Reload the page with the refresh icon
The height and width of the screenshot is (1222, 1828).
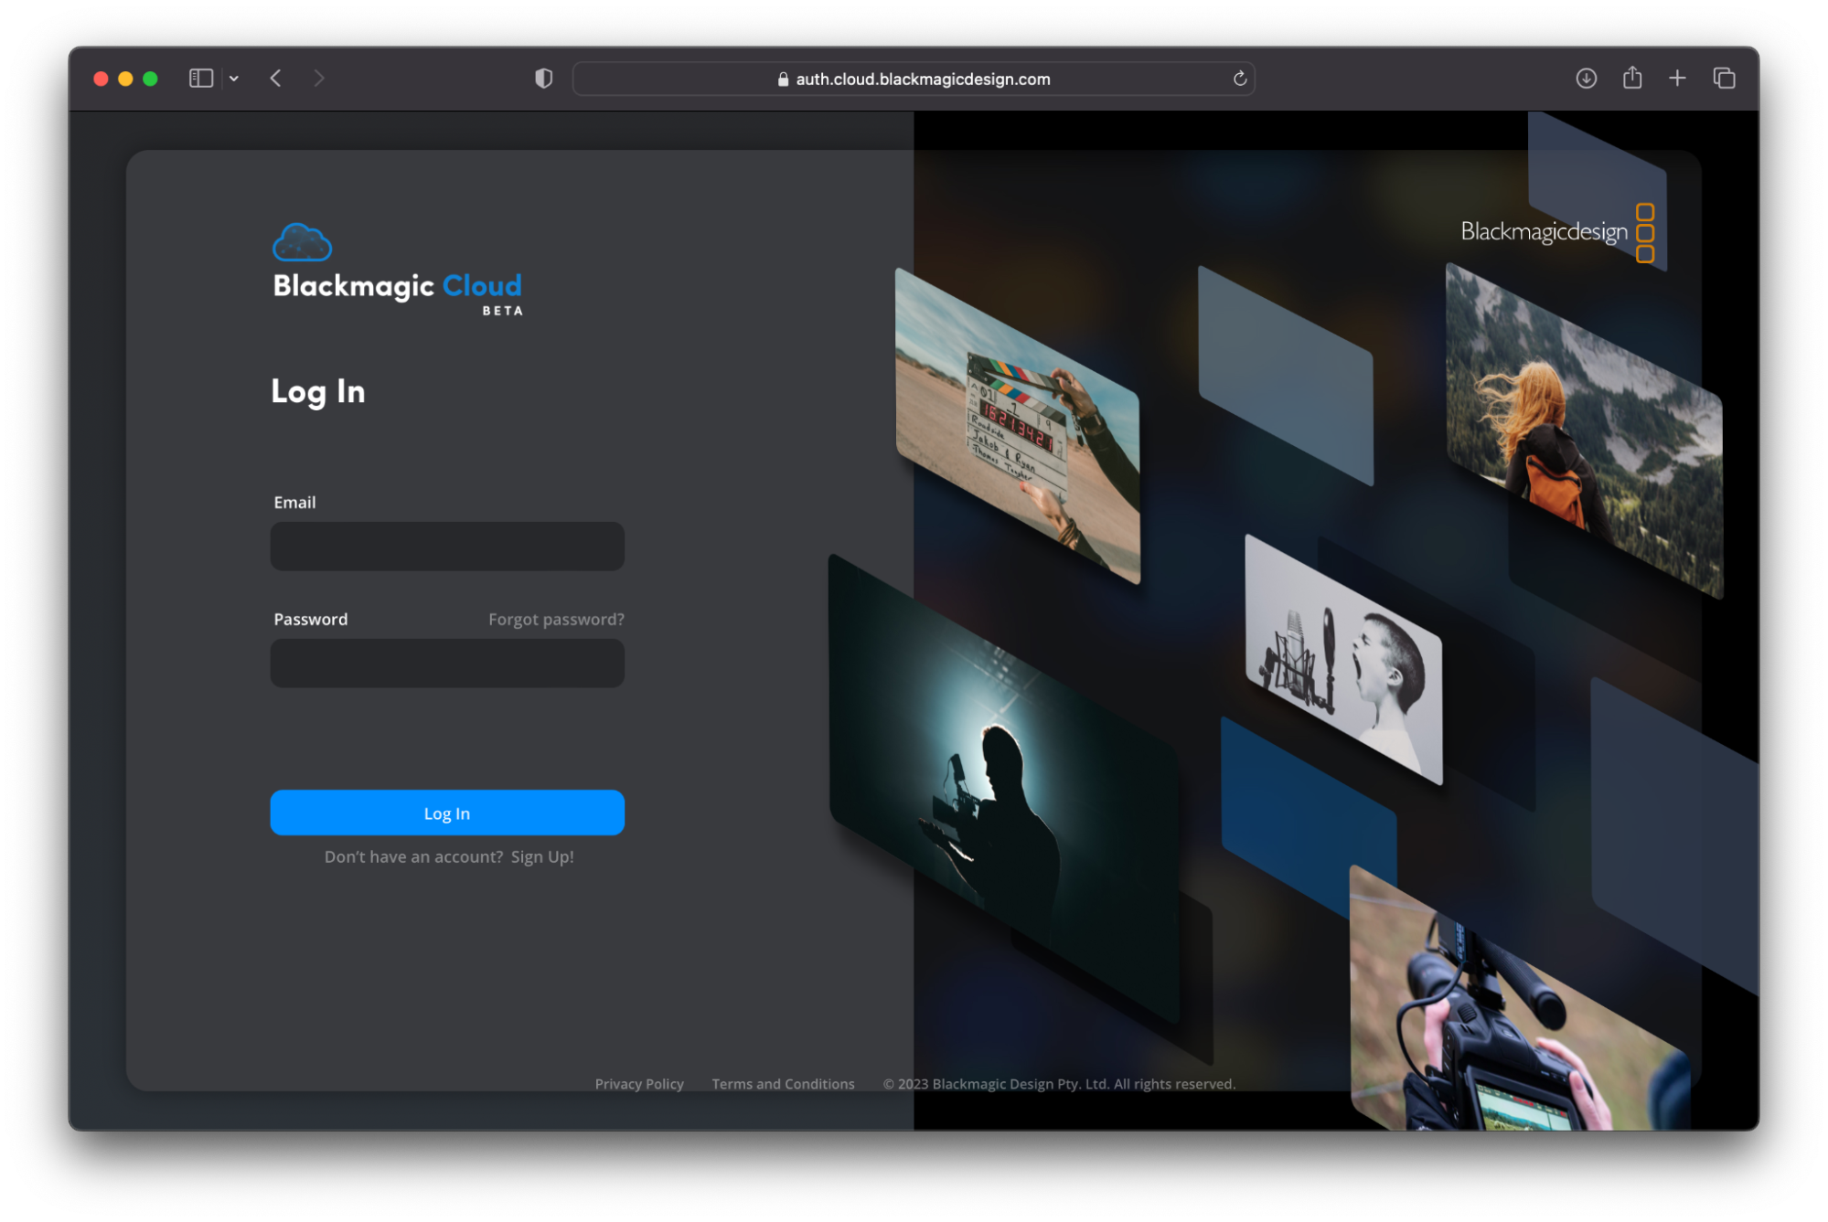pyautogui.click(x=1239, y=79)
